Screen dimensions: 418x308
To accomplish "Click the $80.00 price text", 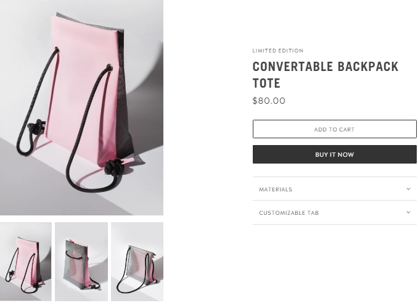I will (x=269, y=101).
